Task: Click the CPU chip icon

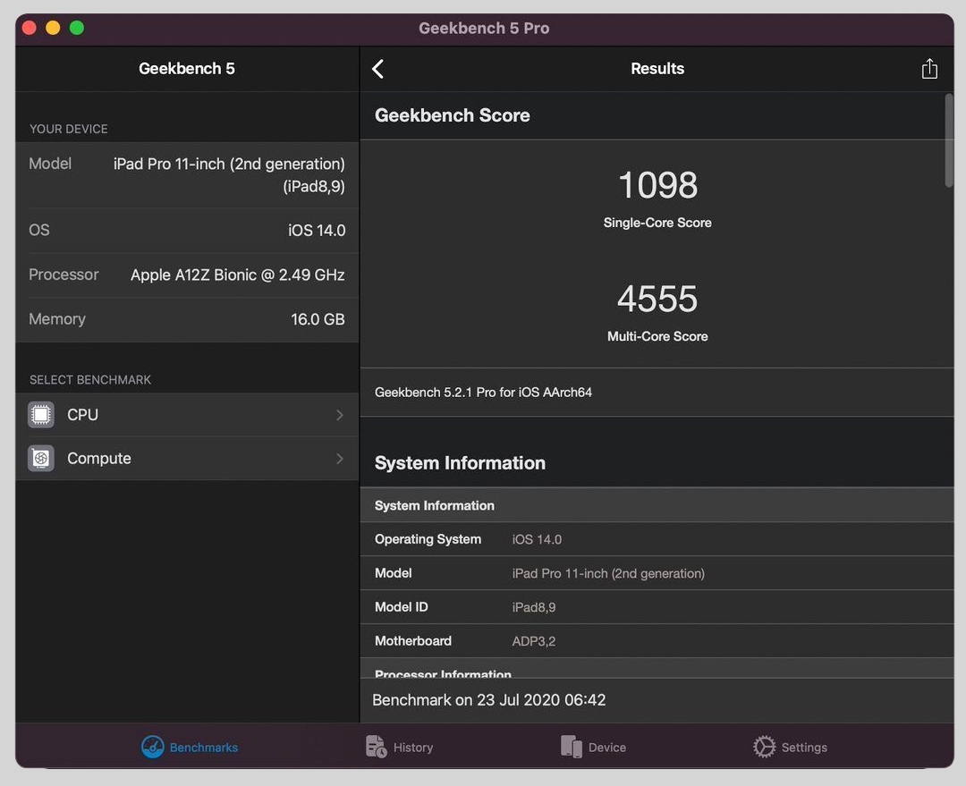Action: tap(40, 415)
